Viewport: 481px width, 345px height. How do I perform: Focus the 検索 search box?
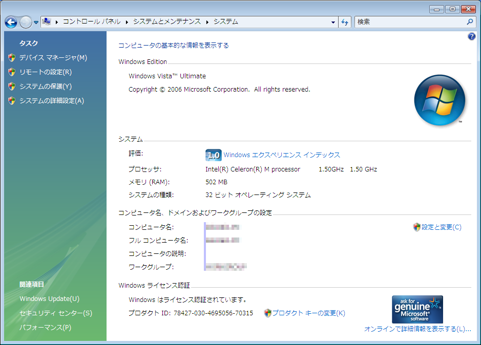coord(410,22)
